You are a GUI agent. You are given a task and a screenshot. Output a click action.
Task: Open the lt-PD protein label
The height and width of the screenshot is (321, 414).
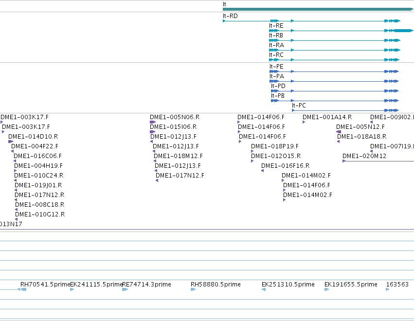(x=278, y=86)
